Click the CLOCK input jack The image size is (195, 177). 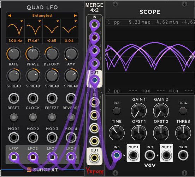(33, 98)
